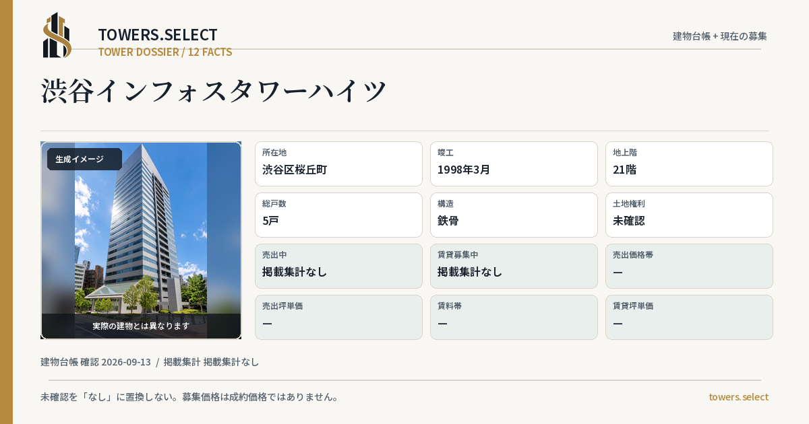809x424 pixels.
Task: Click the 掲載集計 掲載集計なし status text
Action: tap(212, 362)
